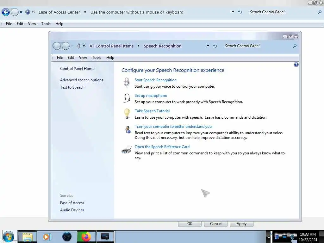Click the search magnifier in Speech Recognition window

[x=295, y=46]
